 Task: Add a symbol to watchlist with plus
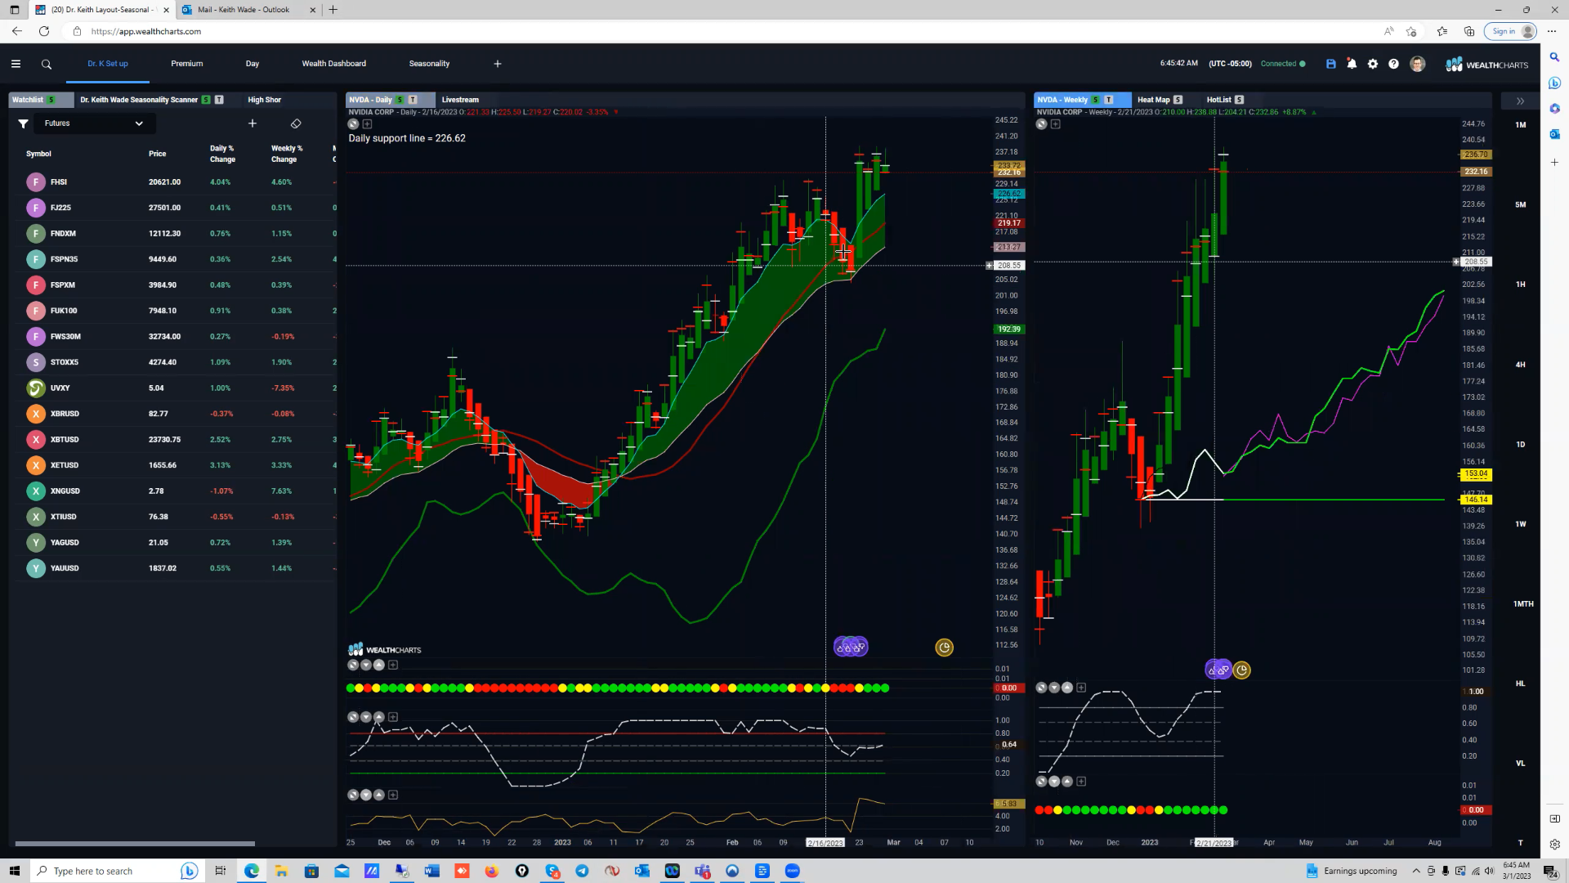point(253,123)
